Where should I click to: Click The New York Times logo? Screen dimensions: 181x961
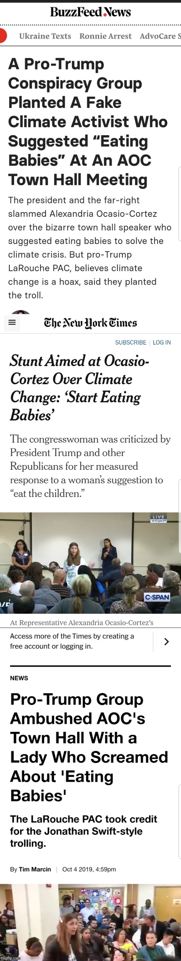[90, 323]
